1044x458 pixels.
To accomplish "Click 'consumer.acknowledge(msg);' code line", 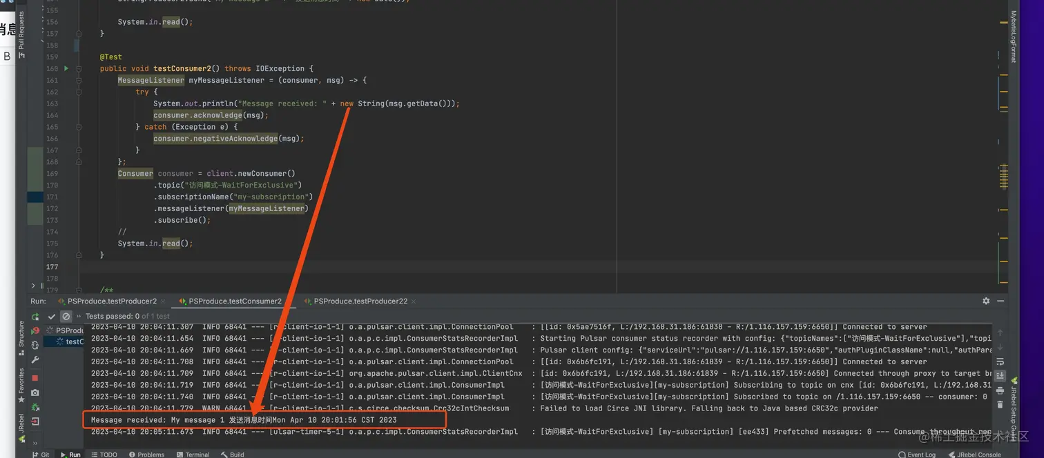I will click(211, 115).
